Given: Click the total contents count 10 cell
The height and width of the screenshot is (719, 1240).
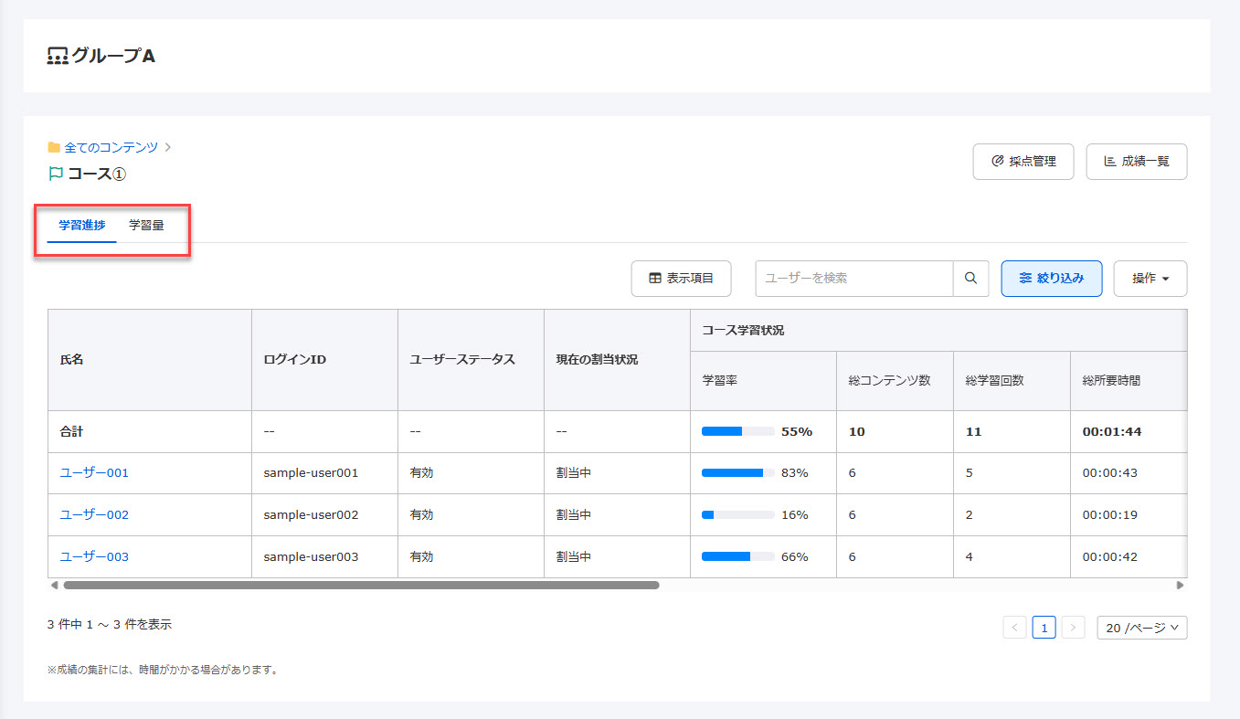Looking at the screenshot, I should (x=896, y=431).
